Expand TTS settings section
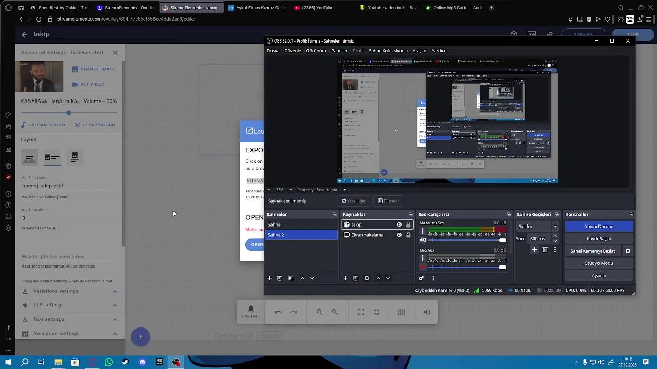Viewport: 657px width, 369px height. (70, 305)
